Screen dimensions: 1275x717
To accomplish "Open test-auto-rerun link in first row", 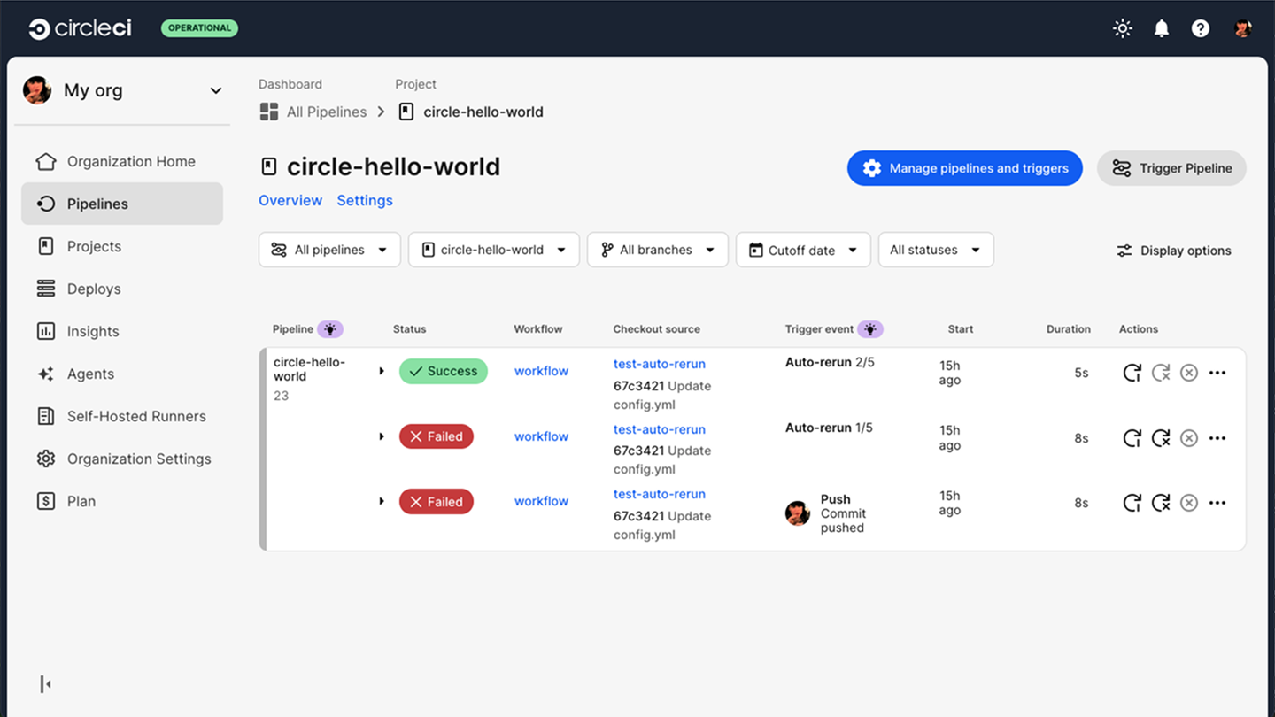I will click(x=660, y=364).
